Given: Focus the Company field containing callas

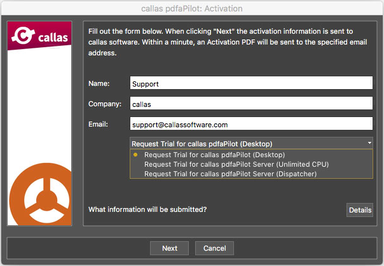Looking at the screenshot, I should [251, 103].
